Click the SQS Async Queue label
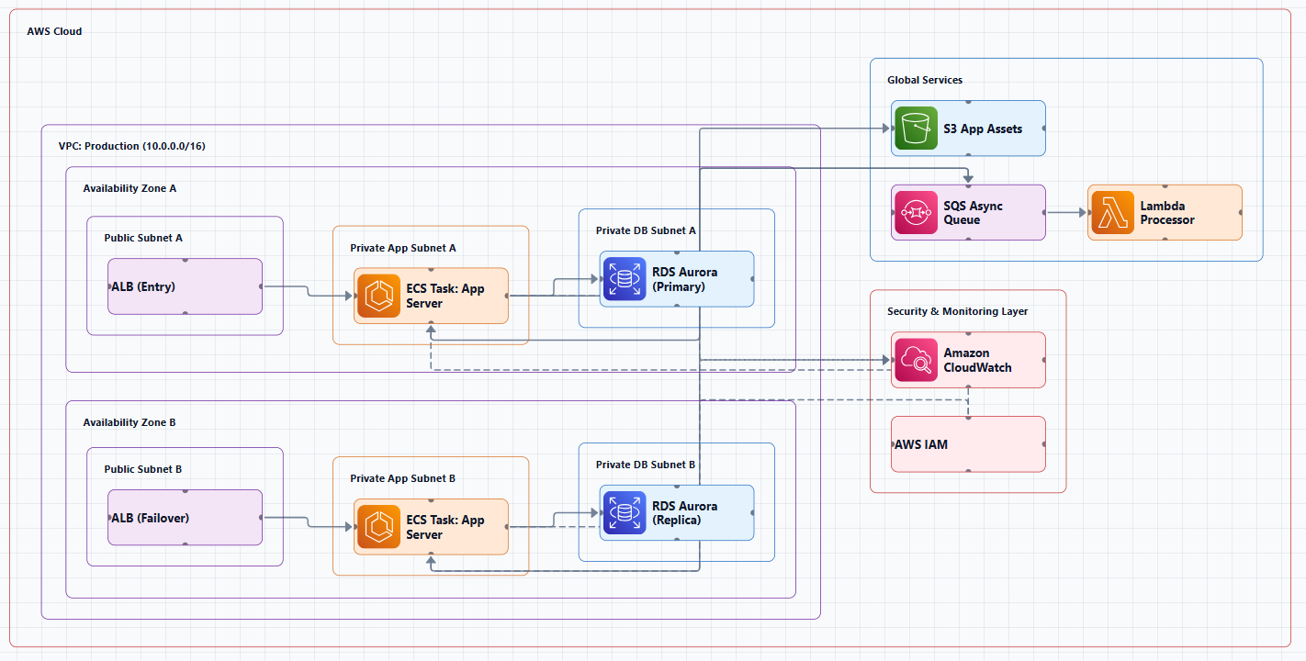 (974, 213)
